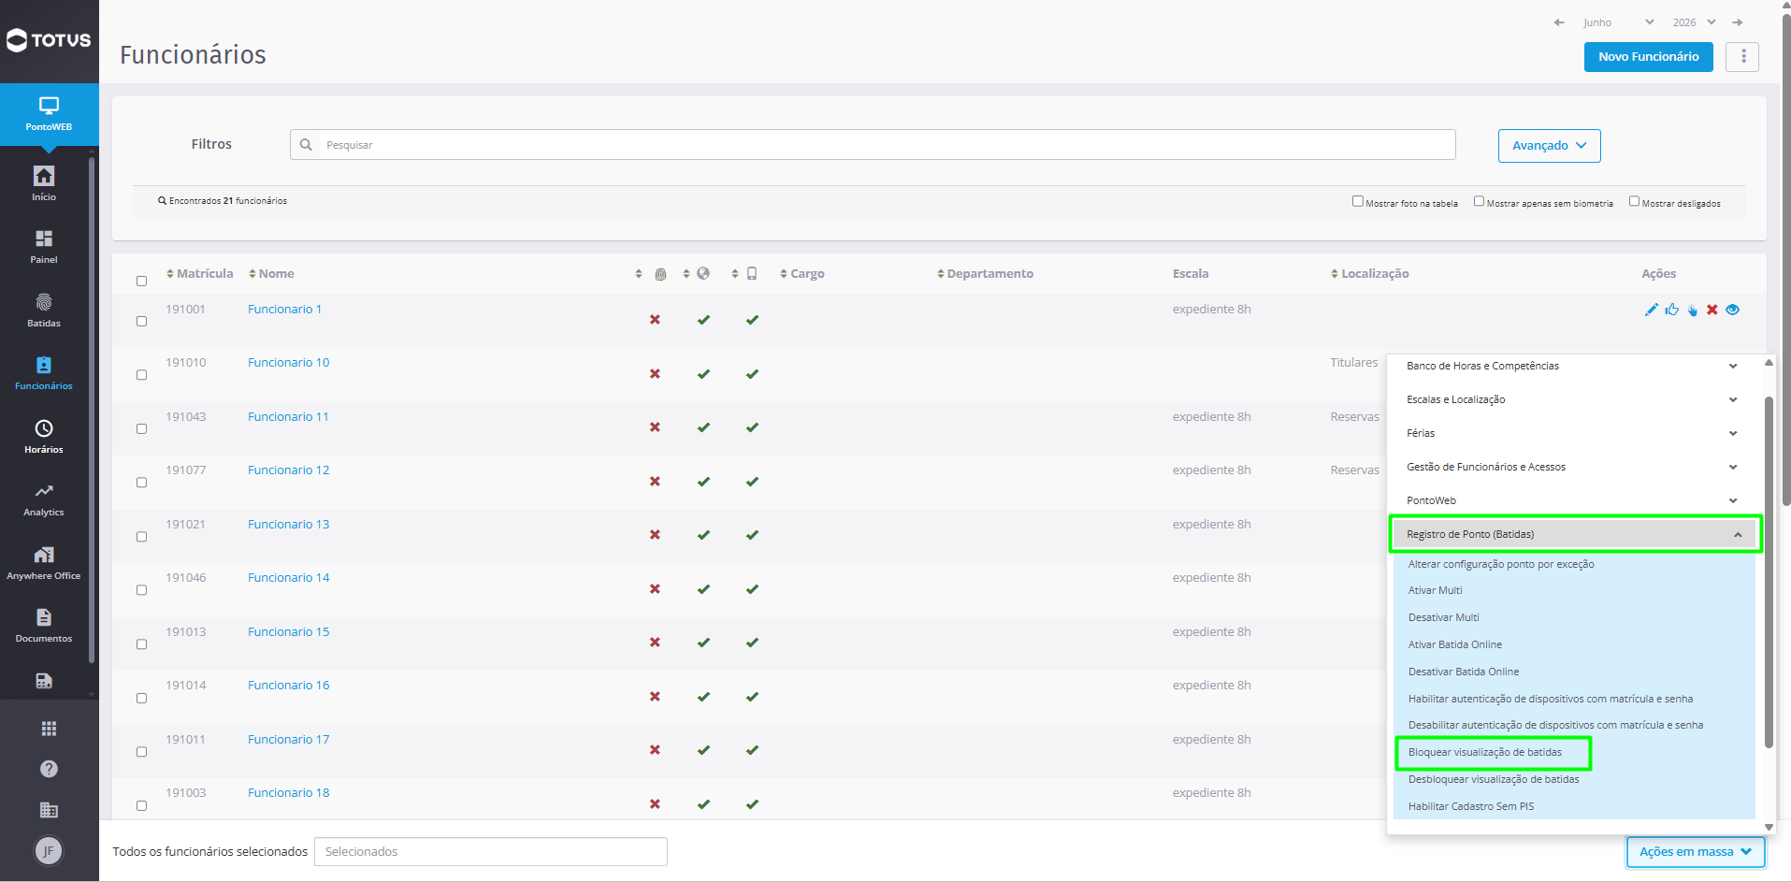Go to Painel in the sidebar
Viewport: 1791px width, 882px height.
(x=44, y=247)
